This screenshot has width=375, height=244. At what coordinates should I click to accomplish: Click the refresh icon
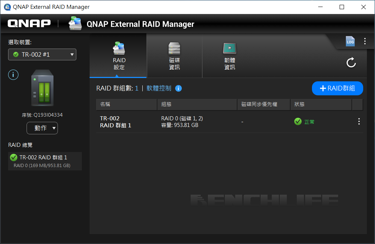[x=351, y=63]
